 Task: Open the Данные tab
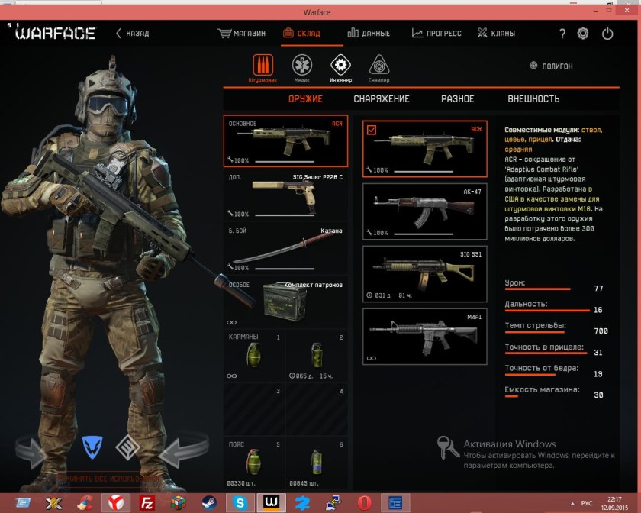[369, 33]
